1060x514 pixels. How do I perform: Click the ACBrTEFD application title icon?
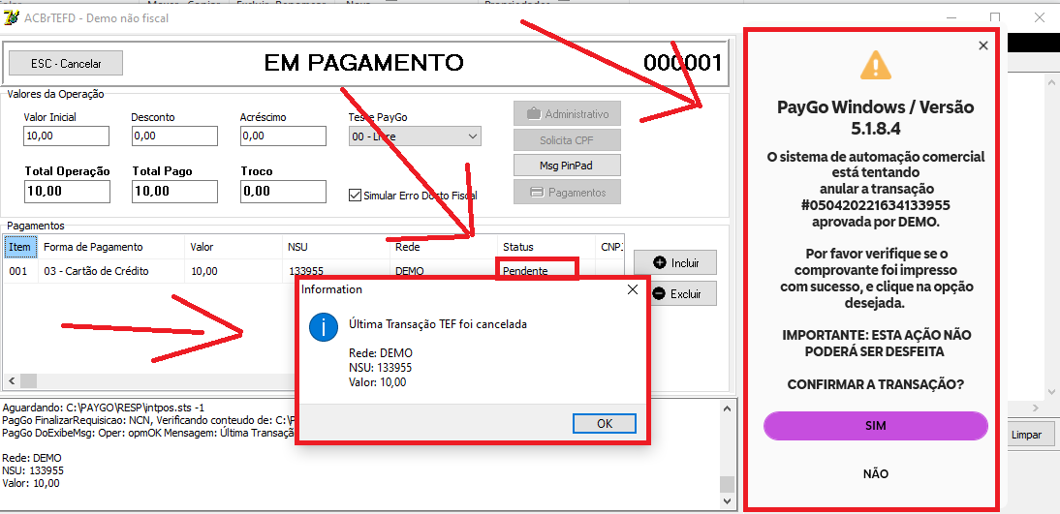[x=13, y=18]
